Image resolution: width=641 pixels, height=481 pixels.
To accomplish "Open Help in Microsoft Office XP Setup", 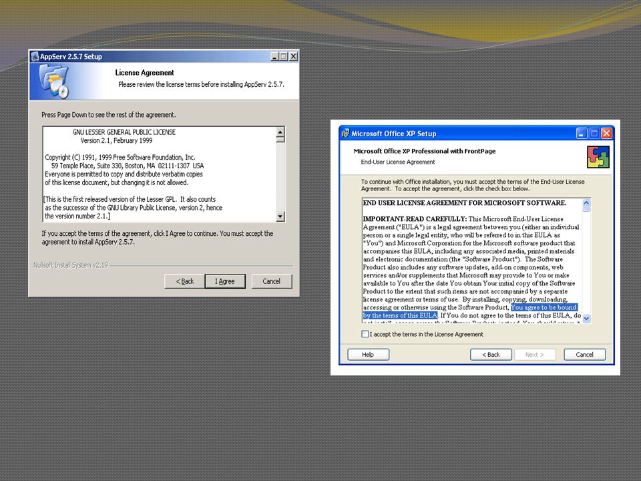I will pos(368,355).
